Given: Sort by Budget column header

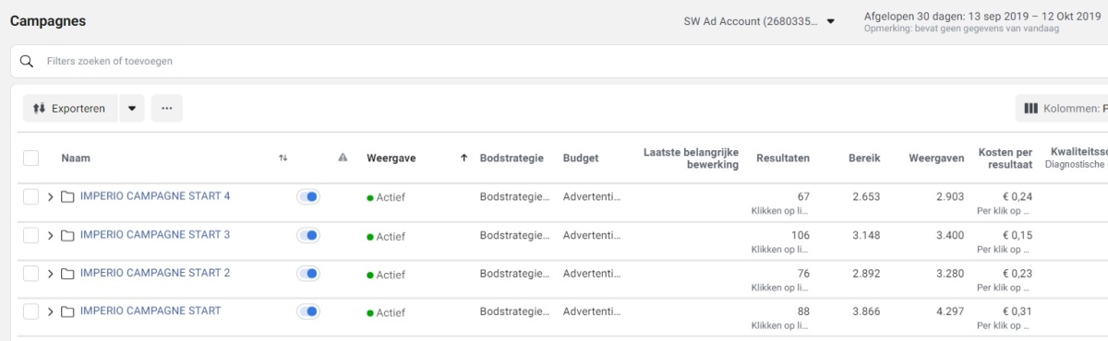Looking at the screenshot, I should click(x=581, y=159).
